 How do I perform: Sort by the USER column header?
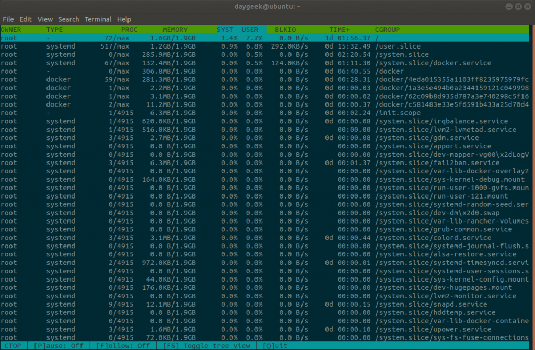click(250, 29)
